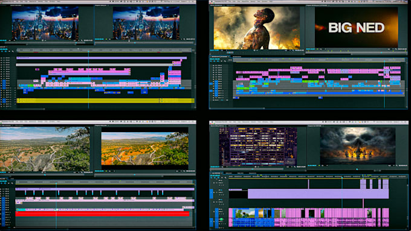Image resolution: width=411 pixels, height=231 pixels.
Task: Click BIG NED title in Program monitor
Action: [356, 28]
